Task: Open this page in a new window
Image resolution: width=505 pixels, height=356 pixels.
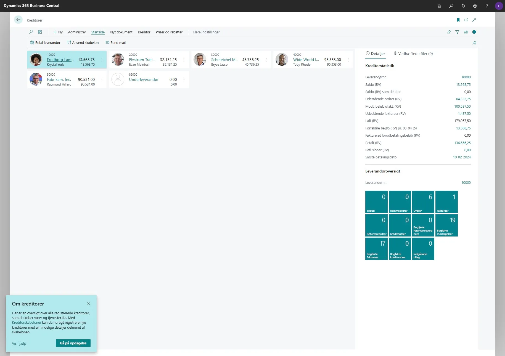Action: point(466,20)
